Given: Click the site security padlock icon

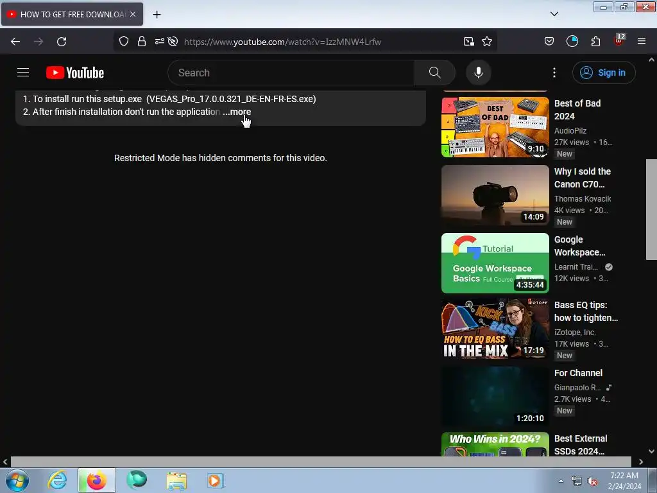Looking at the screenshot, I should (142, 41).
